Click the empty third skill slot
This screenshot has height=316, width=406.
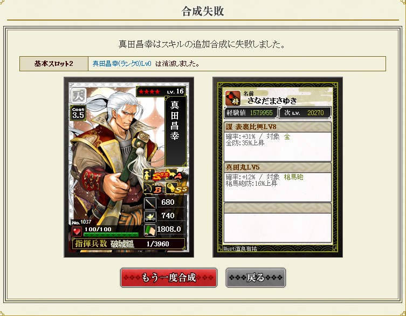277,223
